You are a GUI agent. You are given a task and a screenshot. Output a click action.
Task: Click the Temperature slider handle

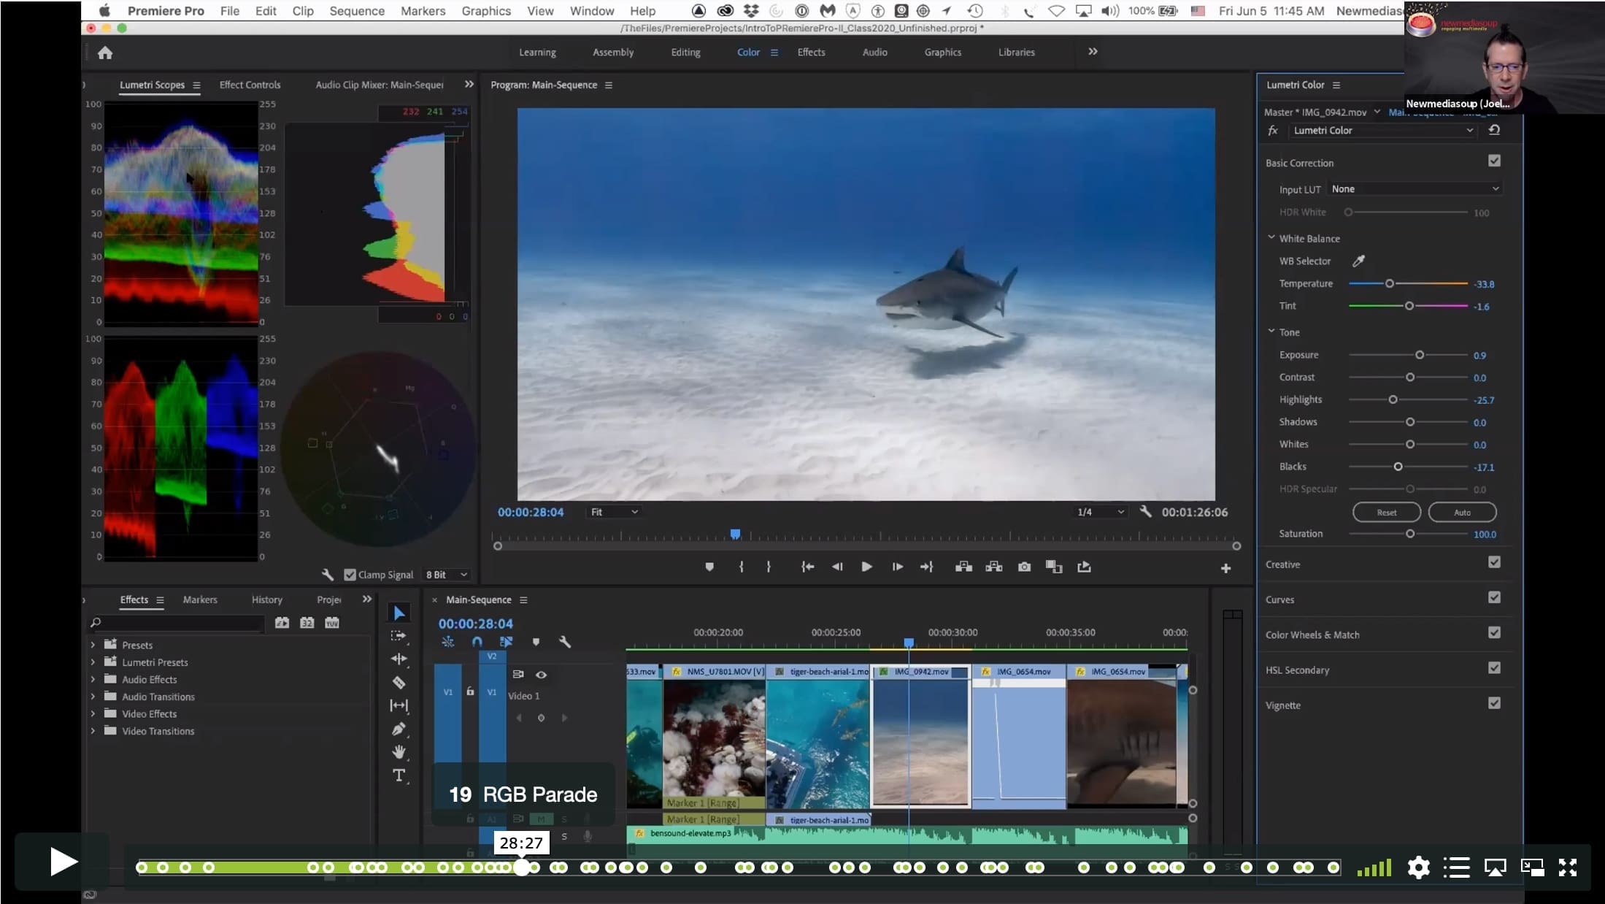tap(1390, 283)
